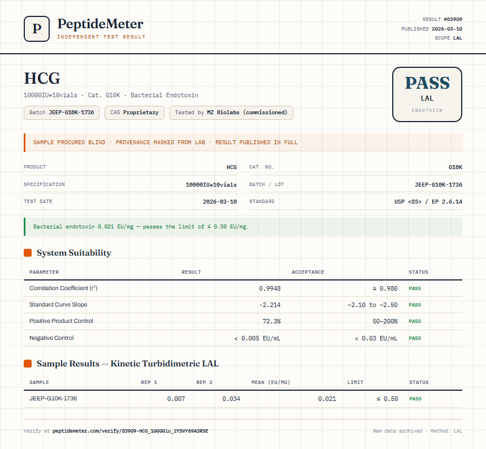Click the SPECIFICATION value 10000IU*10vials

(211, 185)
